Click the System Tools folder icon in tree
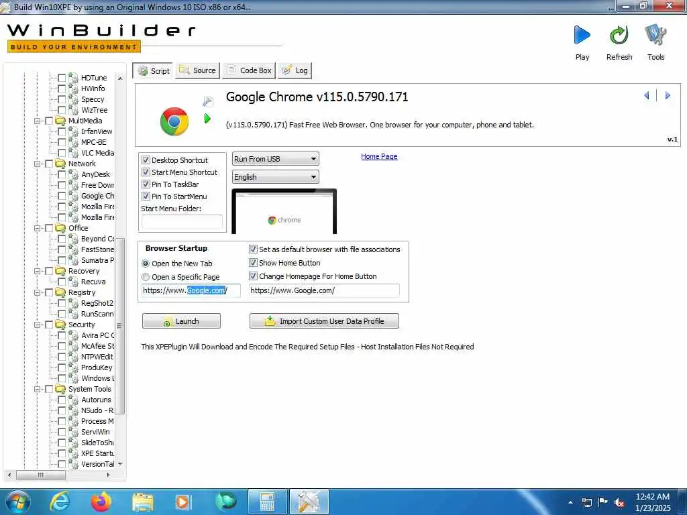 [x=60, y=390]
